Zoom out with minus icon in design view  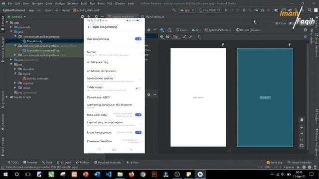click(302, 134)
